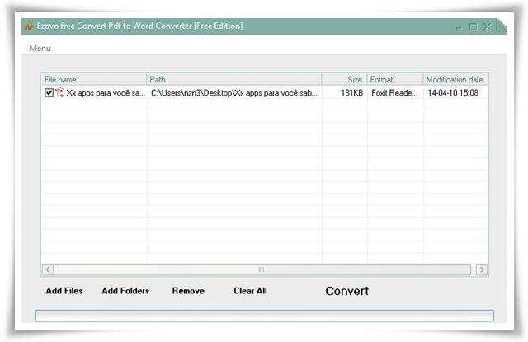Image resolution: width=528 pixels, height=342 pixels.
Task: Maximize the Ezovo converter window
Action: 473,27
